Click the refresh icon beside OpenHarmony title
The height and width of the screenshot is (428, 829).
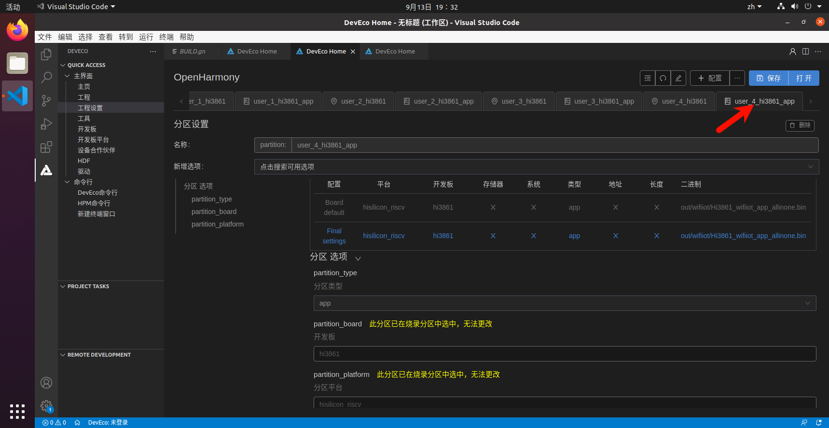[x=663, y=78]
